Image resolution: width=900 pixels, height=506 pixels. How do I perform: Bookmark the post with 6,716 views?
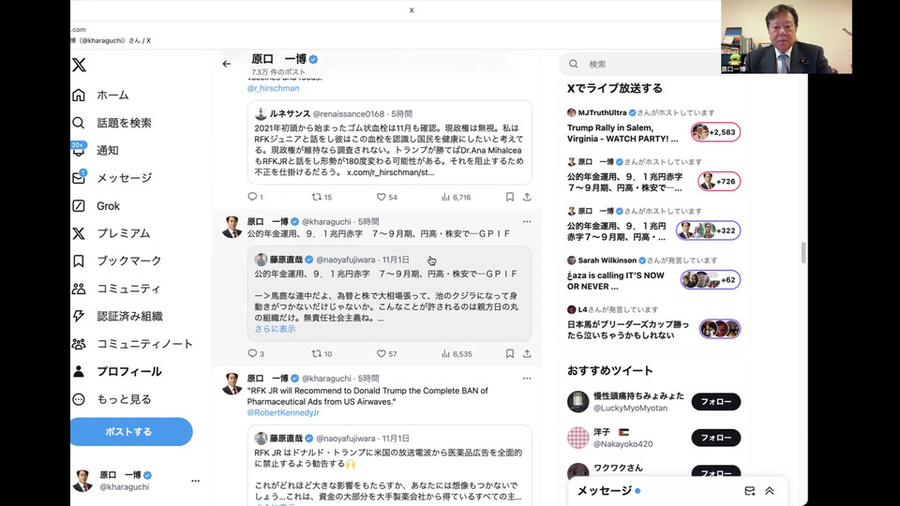(510, 197)
